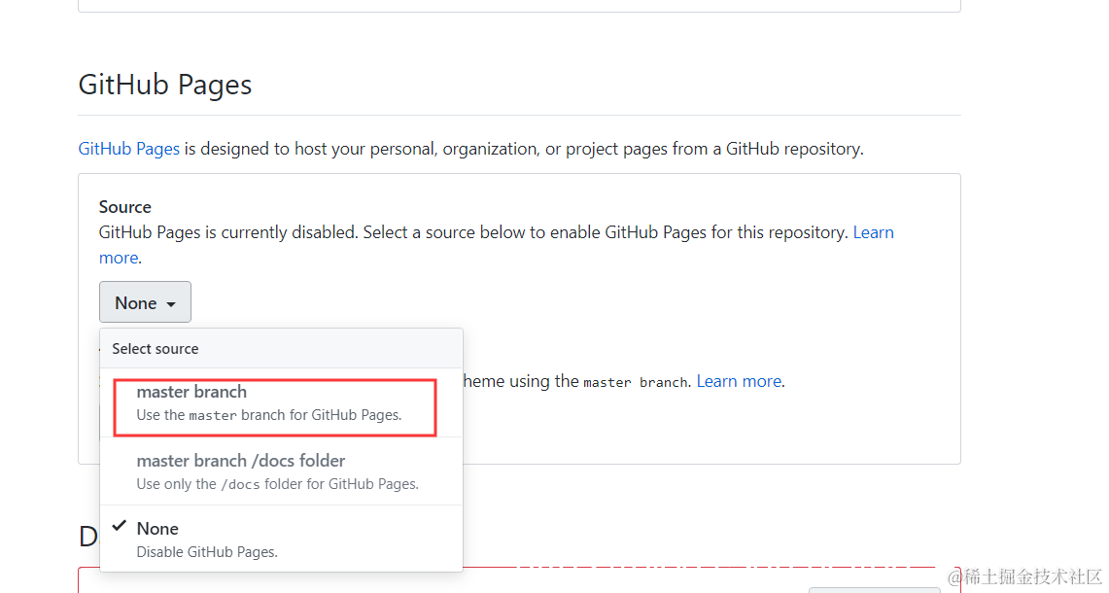This screenshot has width=1109, height=593.
Task: Select None to disable GitHub Pages
Action: point(282,540)
